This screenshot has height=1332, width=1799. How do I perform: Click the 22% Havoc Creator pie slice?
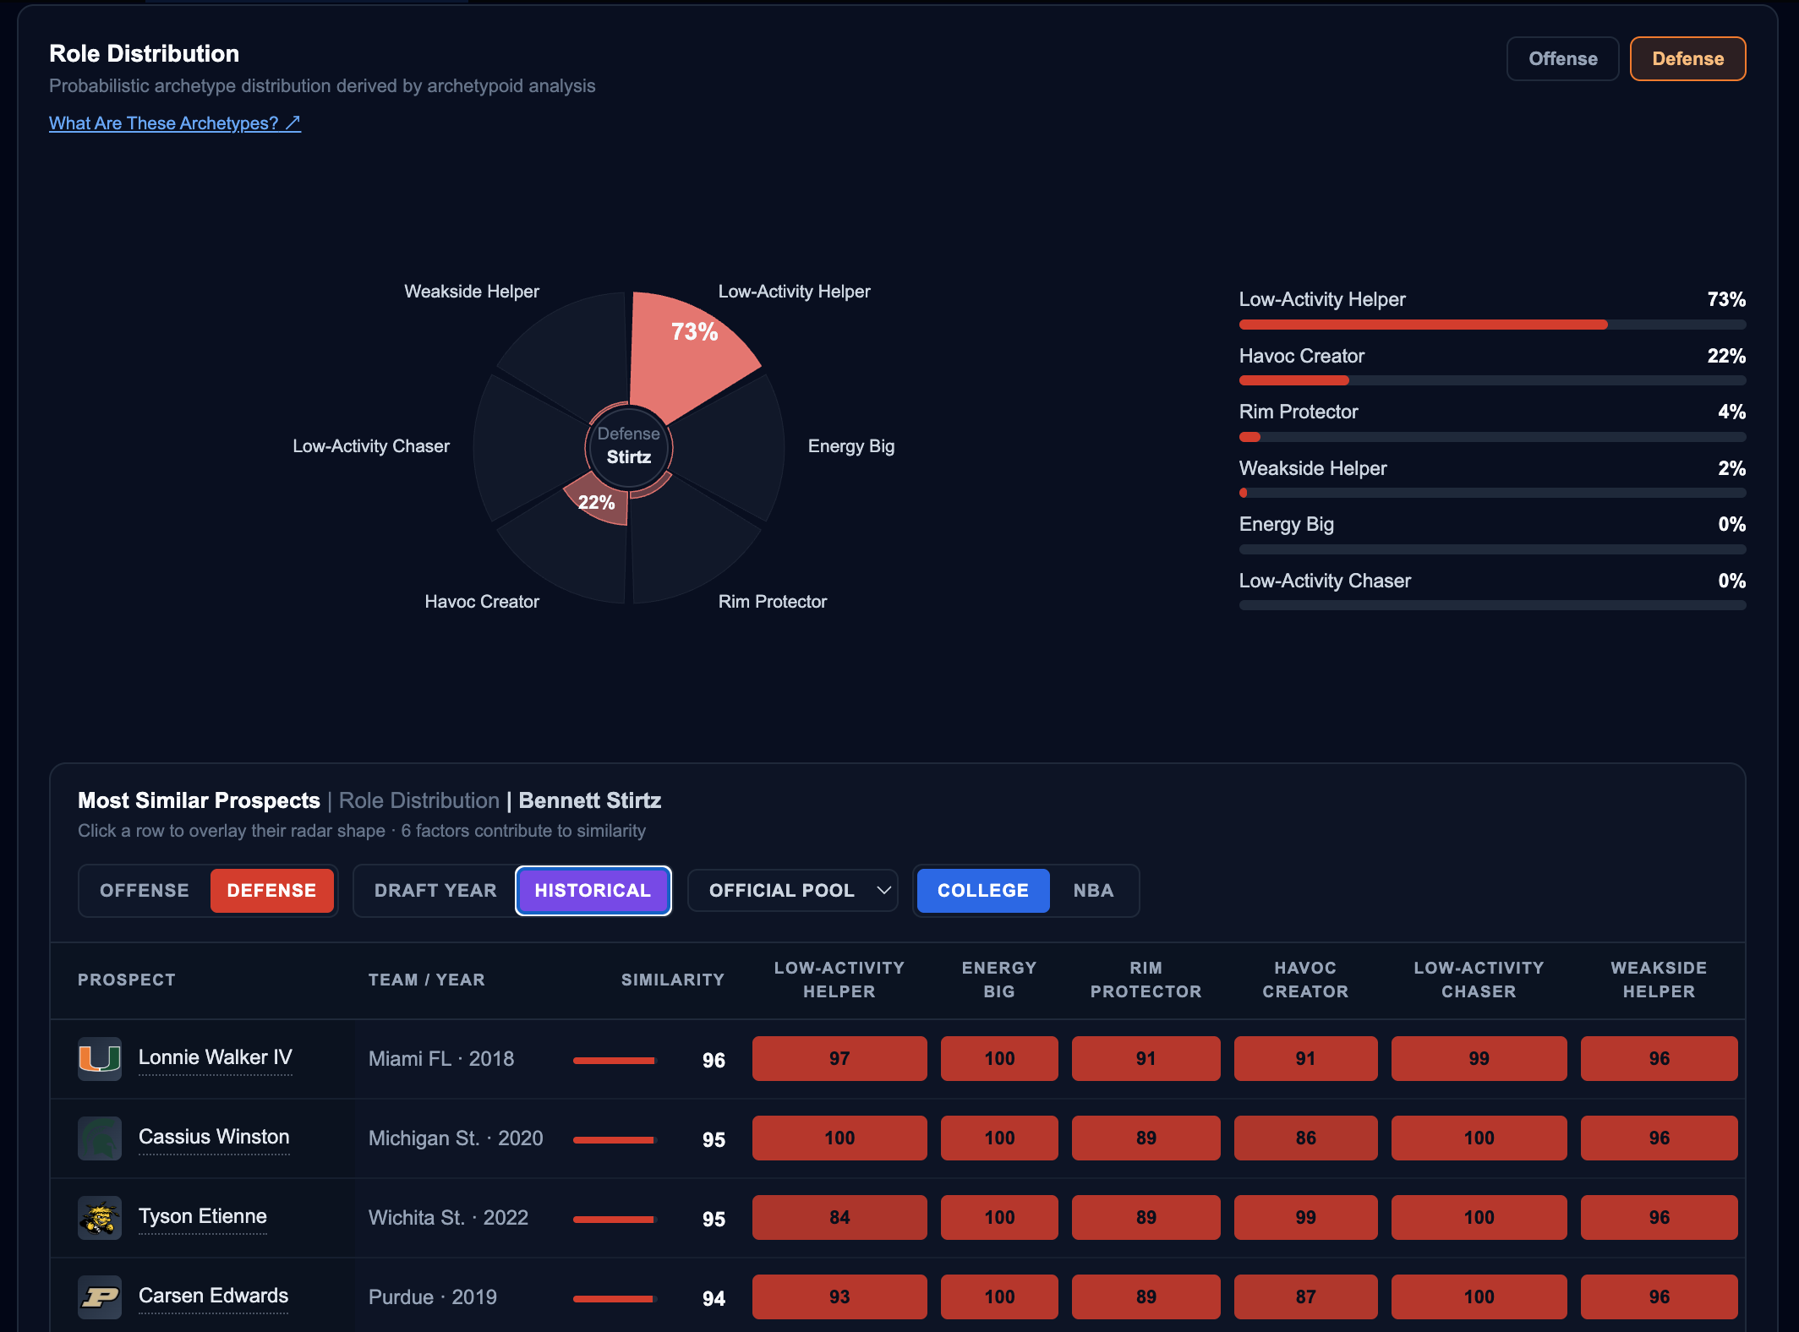599,500
